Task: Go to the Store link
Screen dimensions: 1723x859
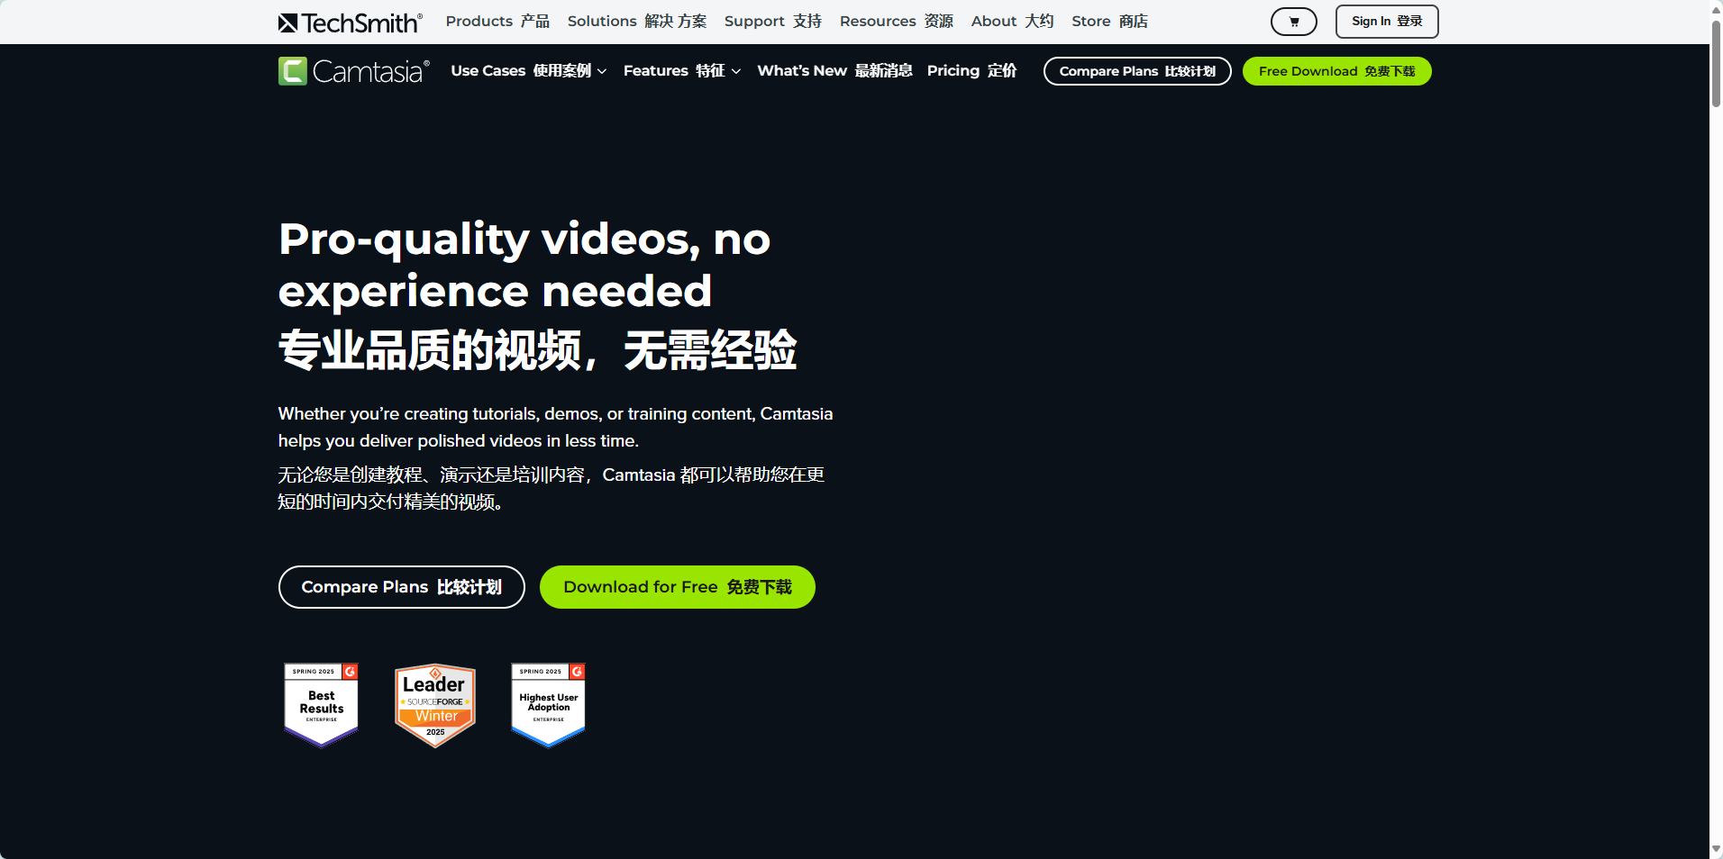Action: coord(1109,22)
